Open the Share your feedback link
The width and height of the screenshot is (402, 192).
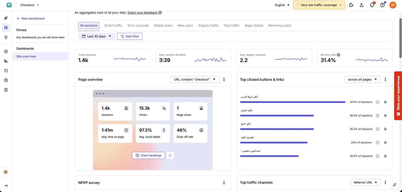pyautogui.click(x=144, y=13)
